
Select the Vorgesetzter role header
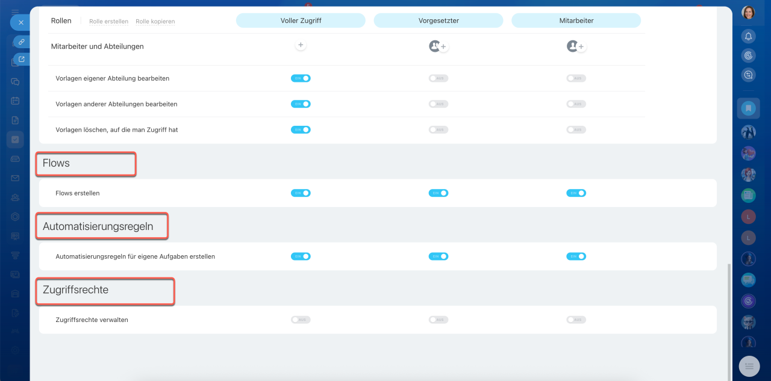pos(439,20)
